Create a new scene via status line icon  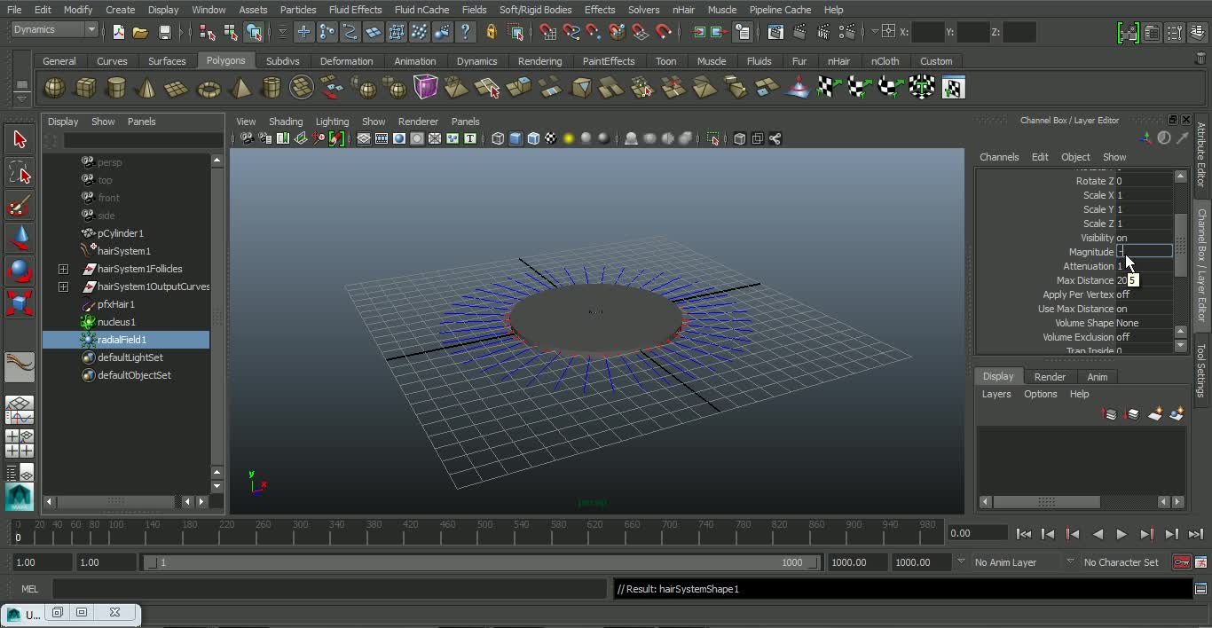click(119, 32)
